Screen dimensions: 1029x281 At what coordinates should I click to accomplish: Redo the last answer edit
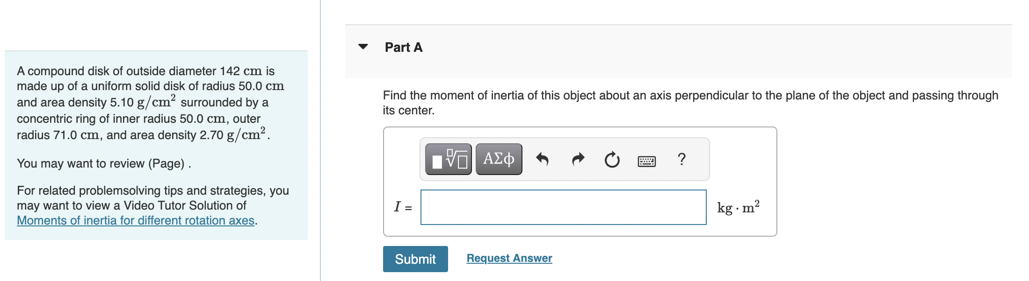coord(578,160)
